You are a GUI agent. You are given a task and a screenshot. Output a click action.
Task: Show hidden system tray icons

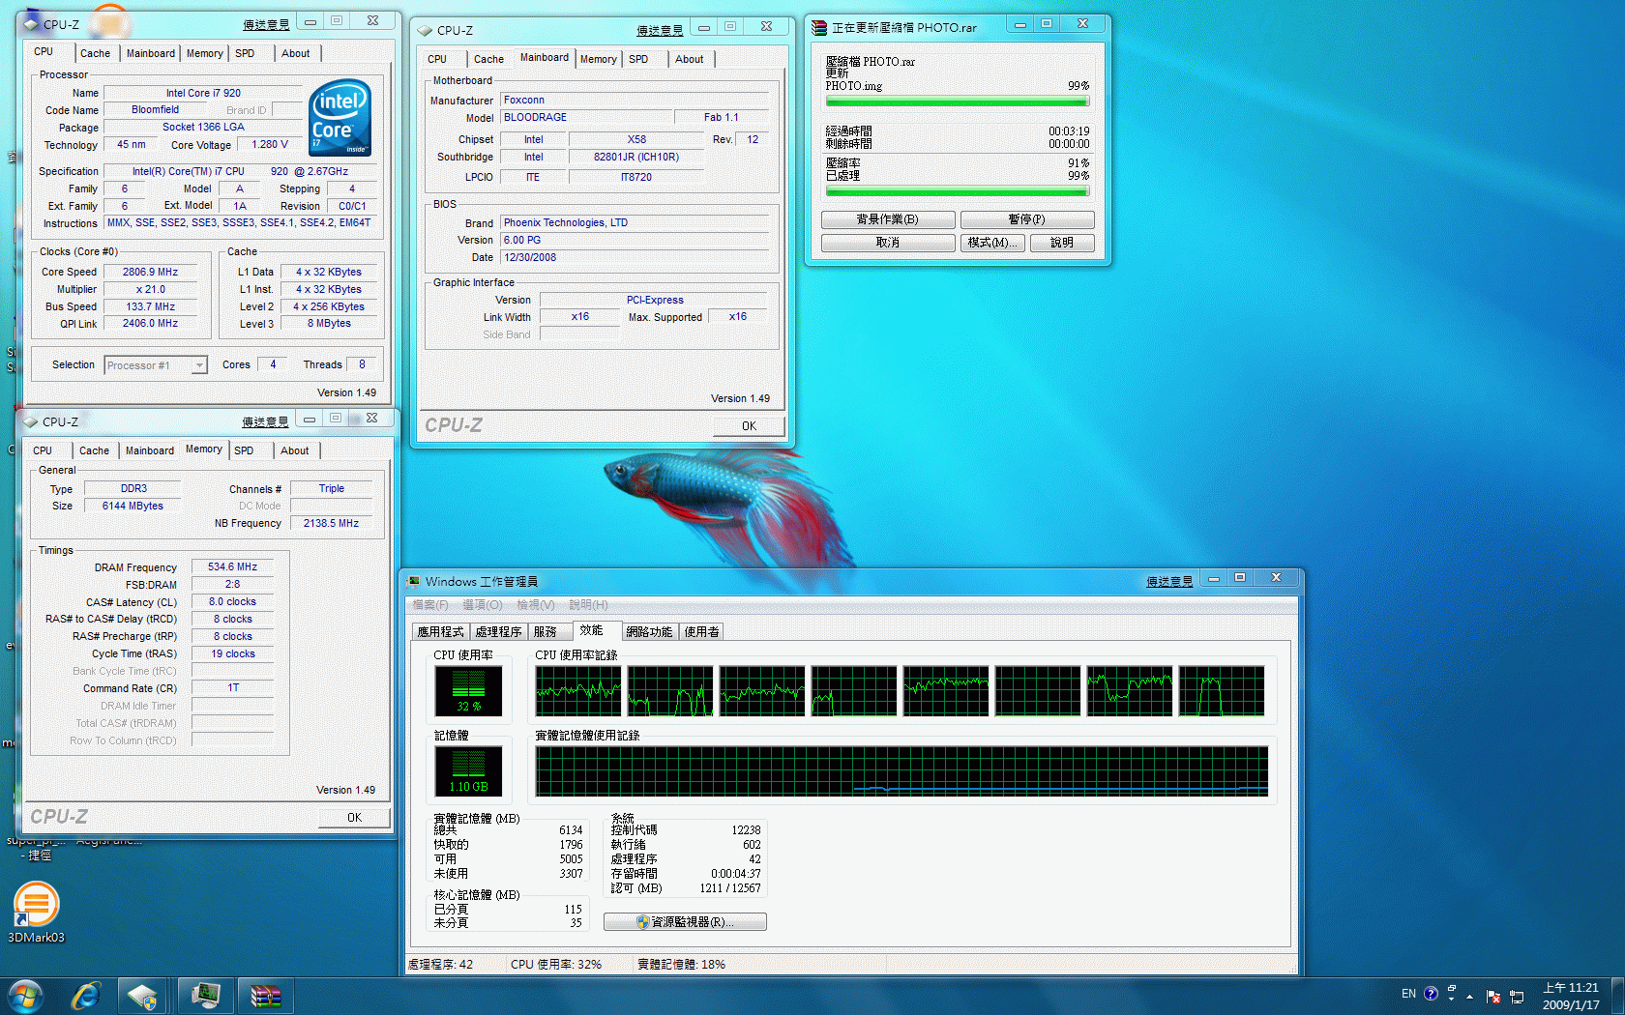1470,997
